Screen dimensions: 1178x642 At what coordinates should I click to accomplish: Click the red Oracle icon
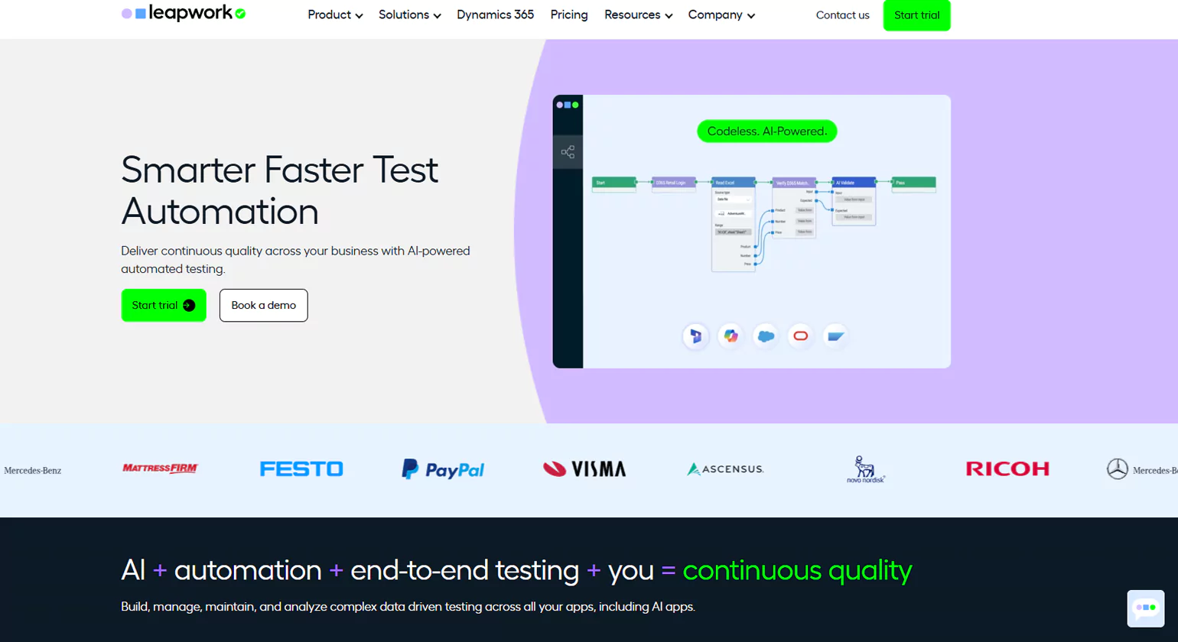click(800, 336)
